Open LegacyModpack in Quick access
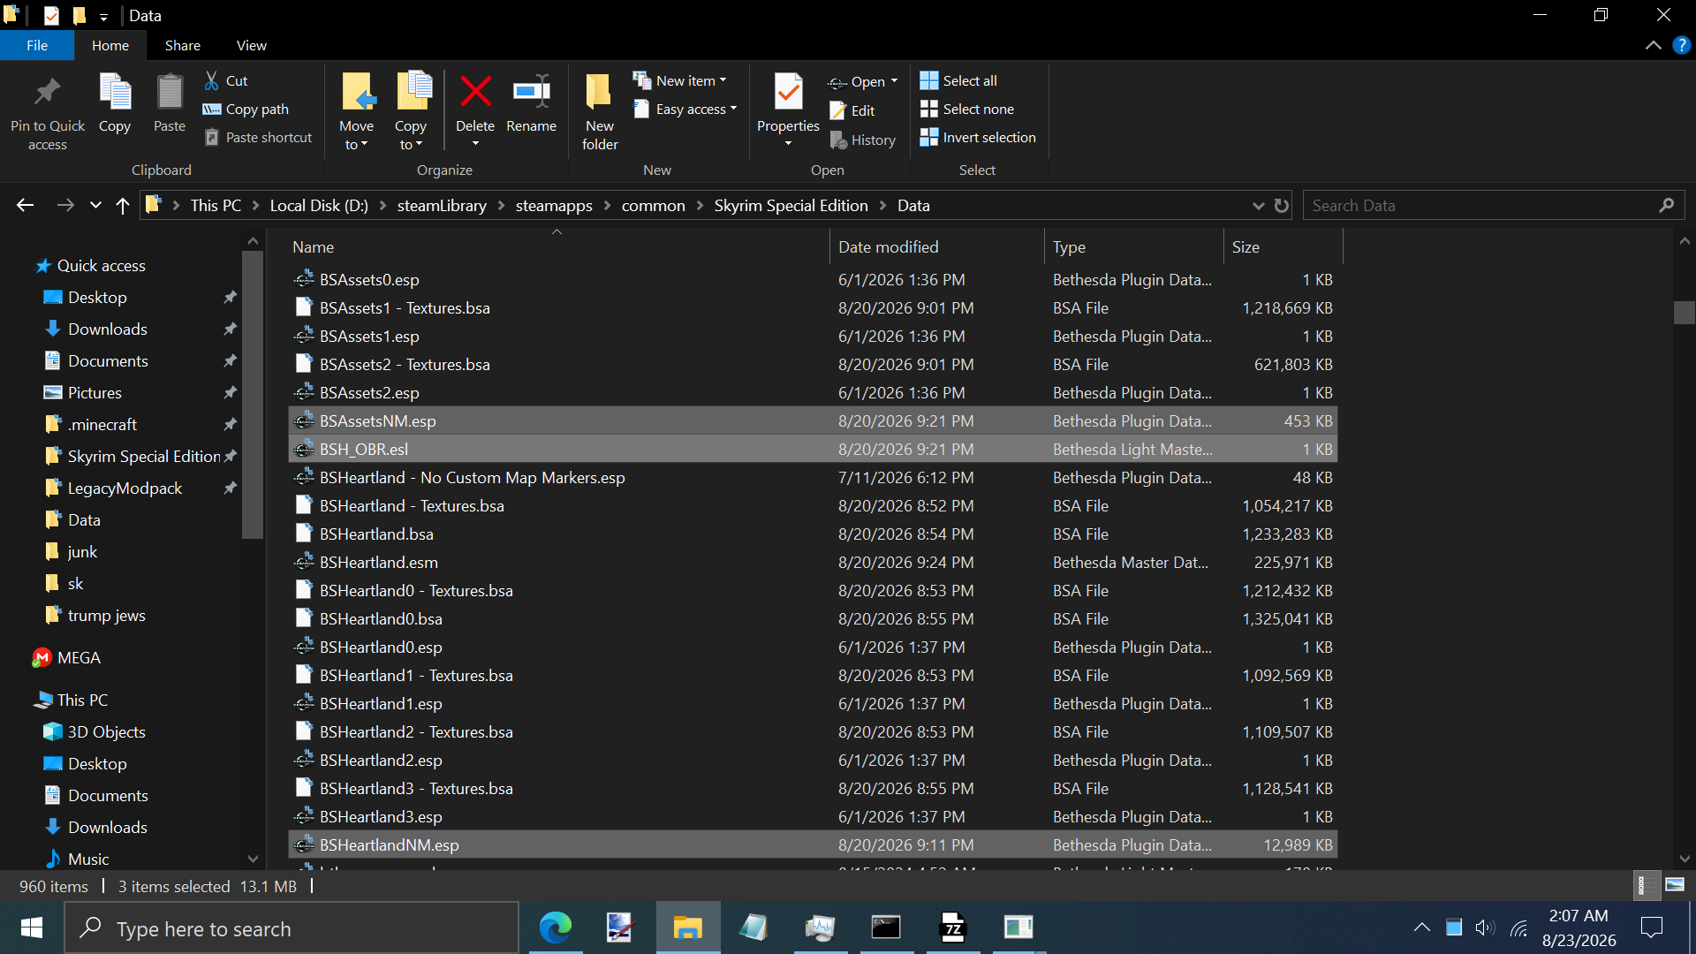Screen dimensions: 1696x954 tap(125, 488)
